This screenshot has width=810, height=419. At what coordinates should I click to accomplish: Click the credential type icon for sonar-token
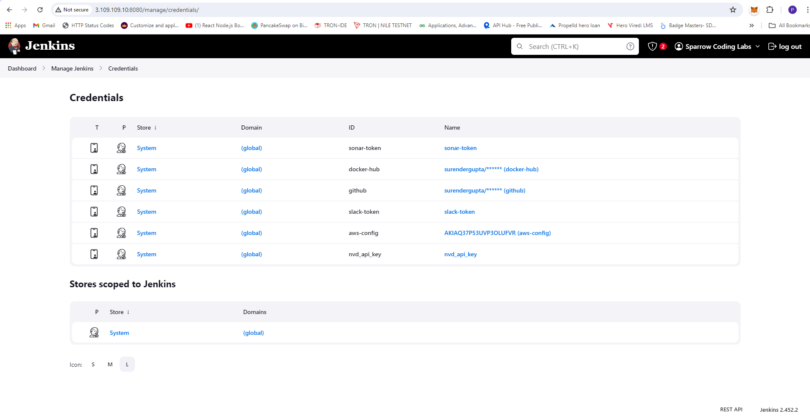(x=94, y=148)
